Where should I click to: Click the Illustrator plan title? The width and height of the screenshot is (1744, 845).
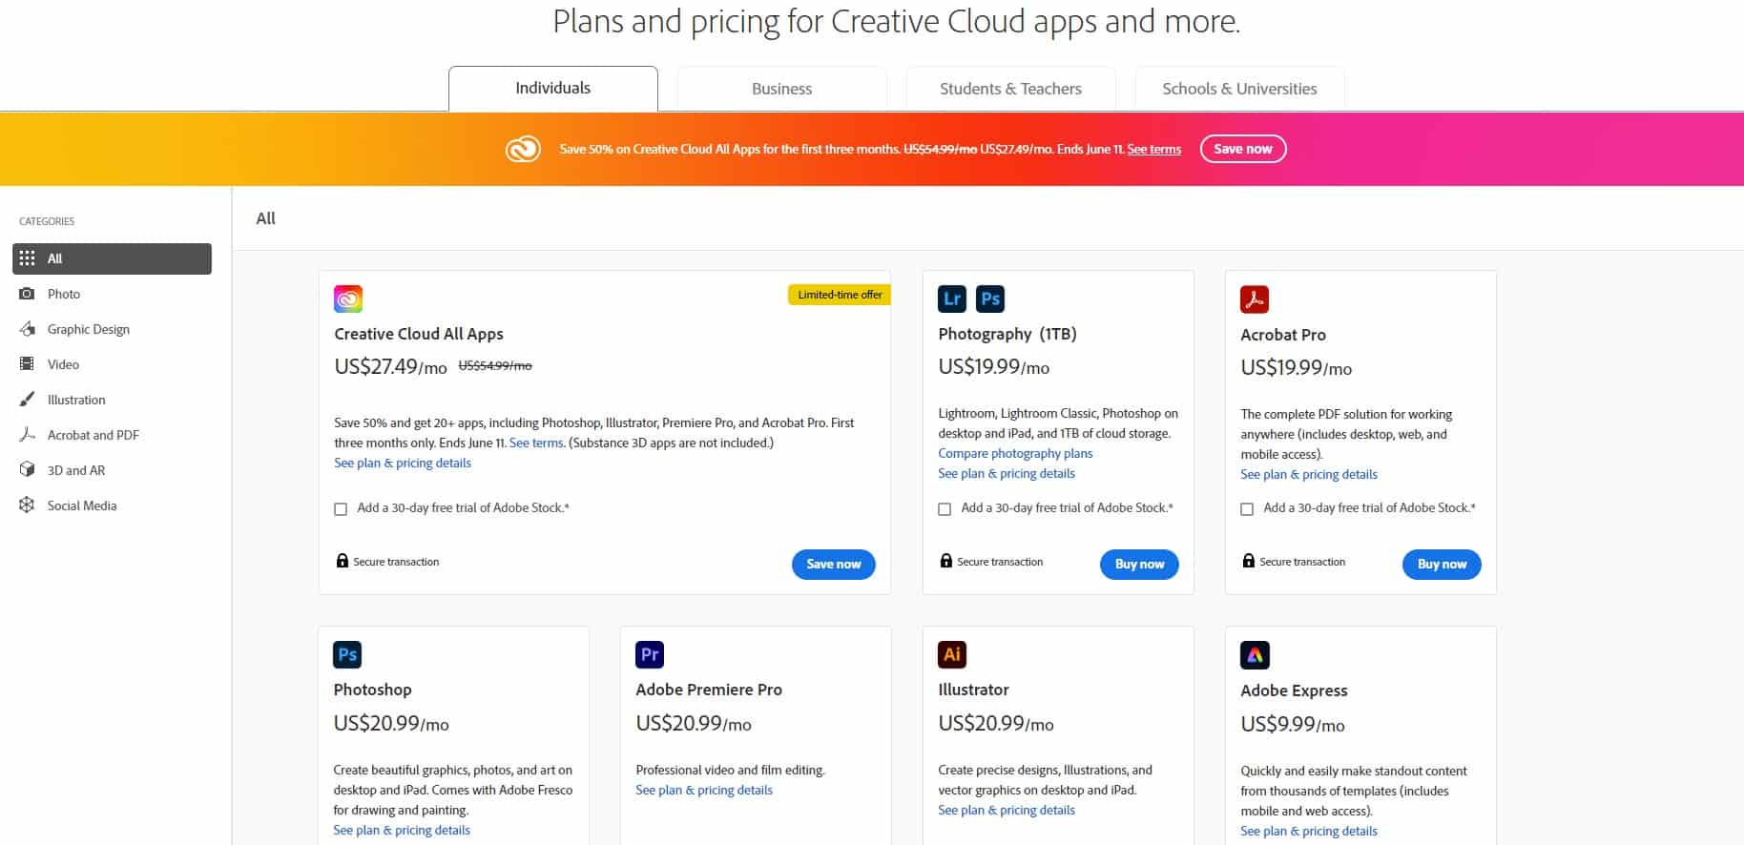[x=973, y=690]
